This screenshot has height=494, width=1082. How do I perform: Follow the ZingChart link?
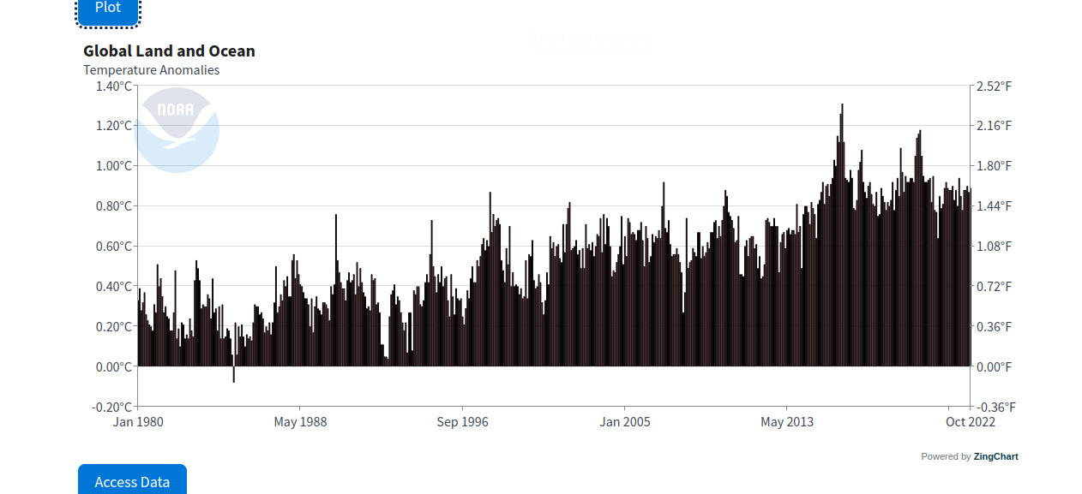pyautogui.click(x=995, y=456)
